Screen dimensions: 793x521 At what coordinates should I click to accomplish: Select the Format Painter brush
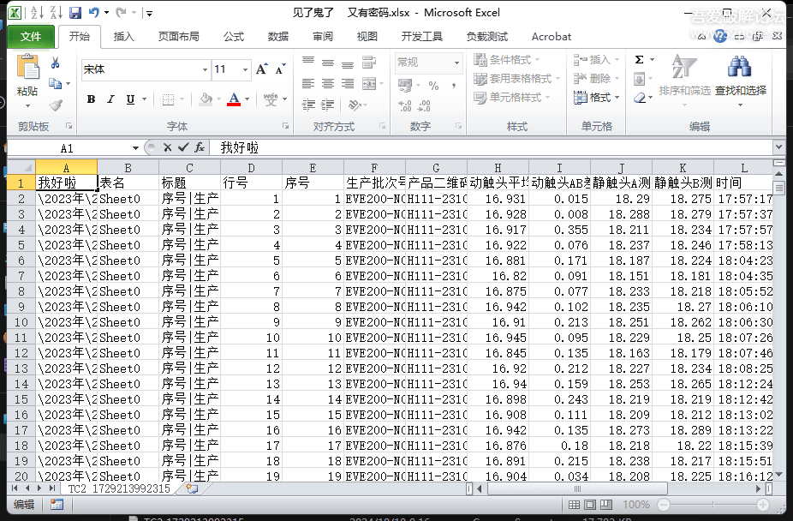point(55,105)
